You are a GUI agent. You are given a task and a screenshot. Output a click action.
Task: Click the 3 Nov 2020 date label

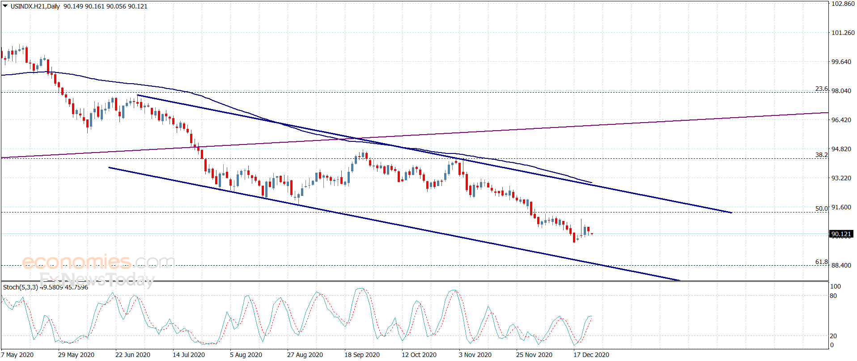tap(475, 355)
